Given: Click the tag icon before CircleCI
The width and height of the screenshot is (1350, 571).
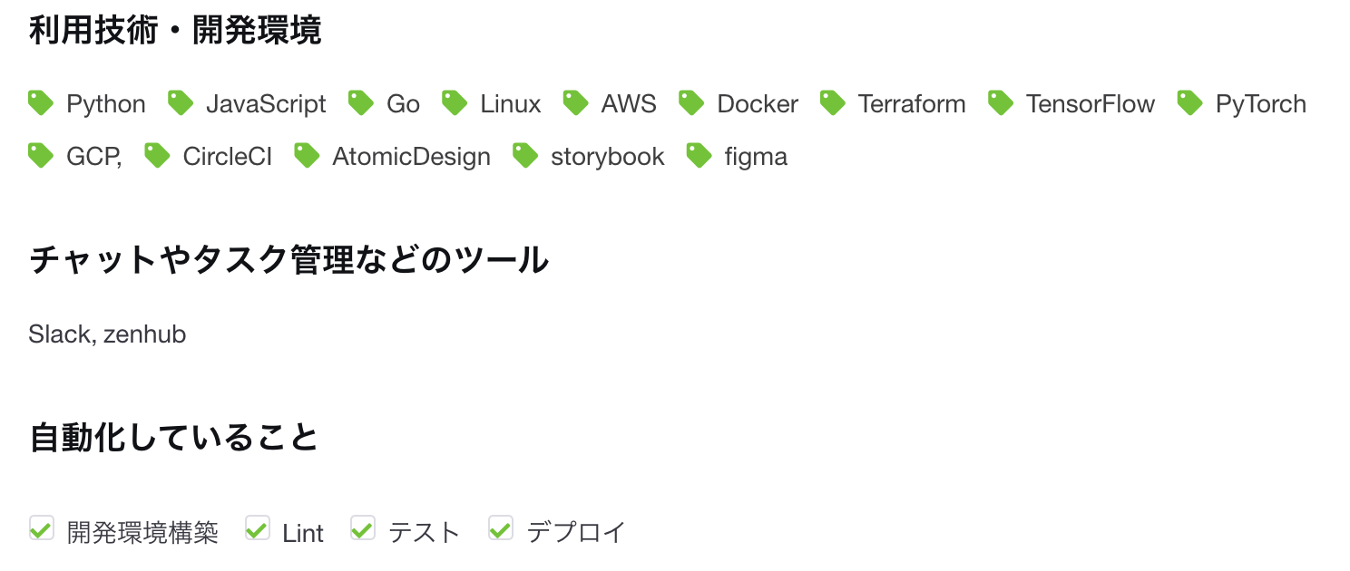Looking at the screenshot, I should pyautogui.click(x=156, y=156).
